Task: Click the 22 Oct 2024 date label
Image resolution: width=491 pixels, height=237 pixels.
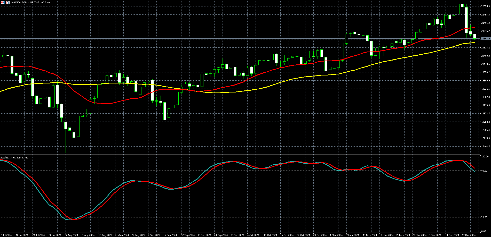Action: 304,235
